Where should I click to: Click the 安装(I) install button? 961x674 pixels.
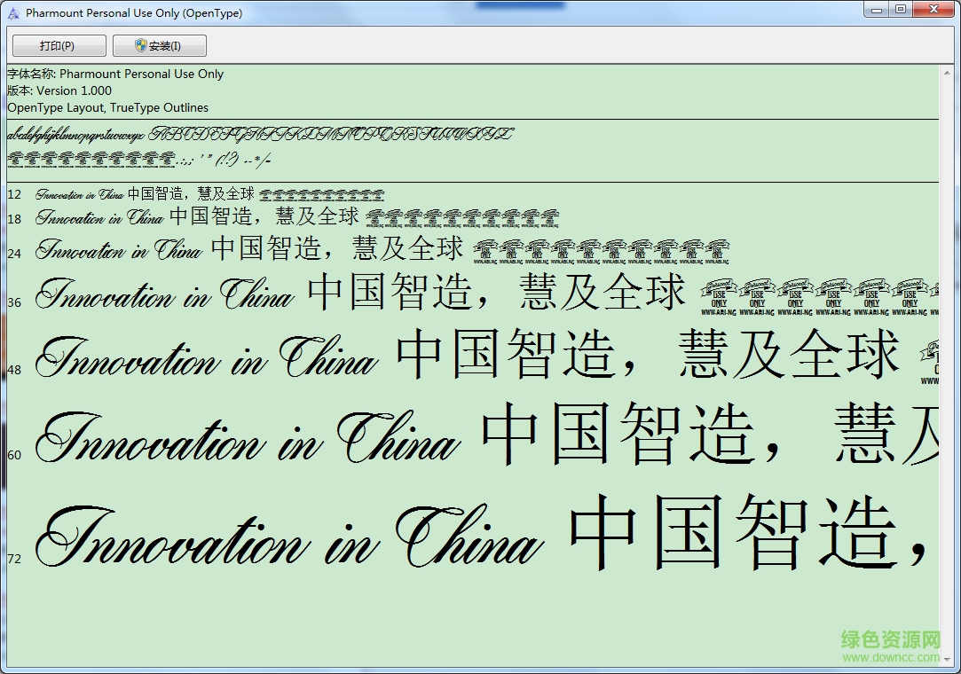(x=160, y=46)
